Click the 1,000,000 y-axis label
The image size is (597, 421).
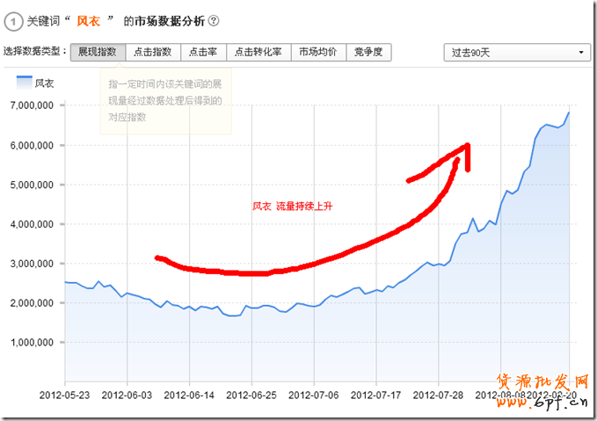click(32, 343)
